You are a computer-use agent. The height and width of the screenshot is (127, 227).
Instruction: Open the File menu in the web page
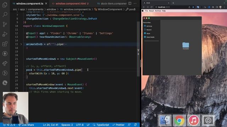tap(146, 11)
